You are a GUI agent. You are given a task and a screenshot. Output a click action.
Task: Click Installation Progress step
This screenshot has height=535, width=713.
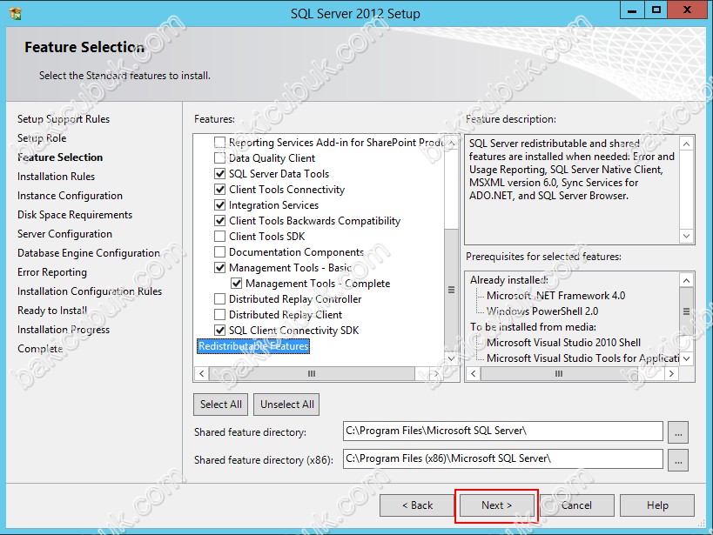click(x=64, y=330)
